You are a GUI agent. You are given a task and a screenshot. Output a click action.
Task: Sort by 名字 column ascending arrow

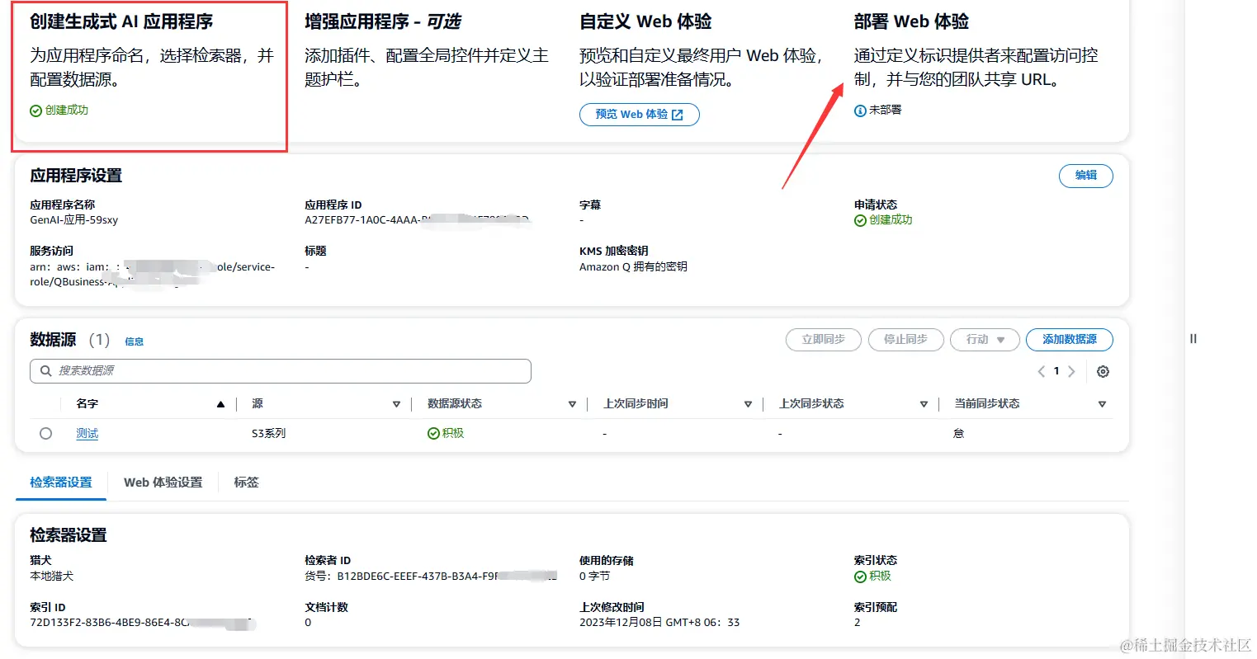(220, 404)
